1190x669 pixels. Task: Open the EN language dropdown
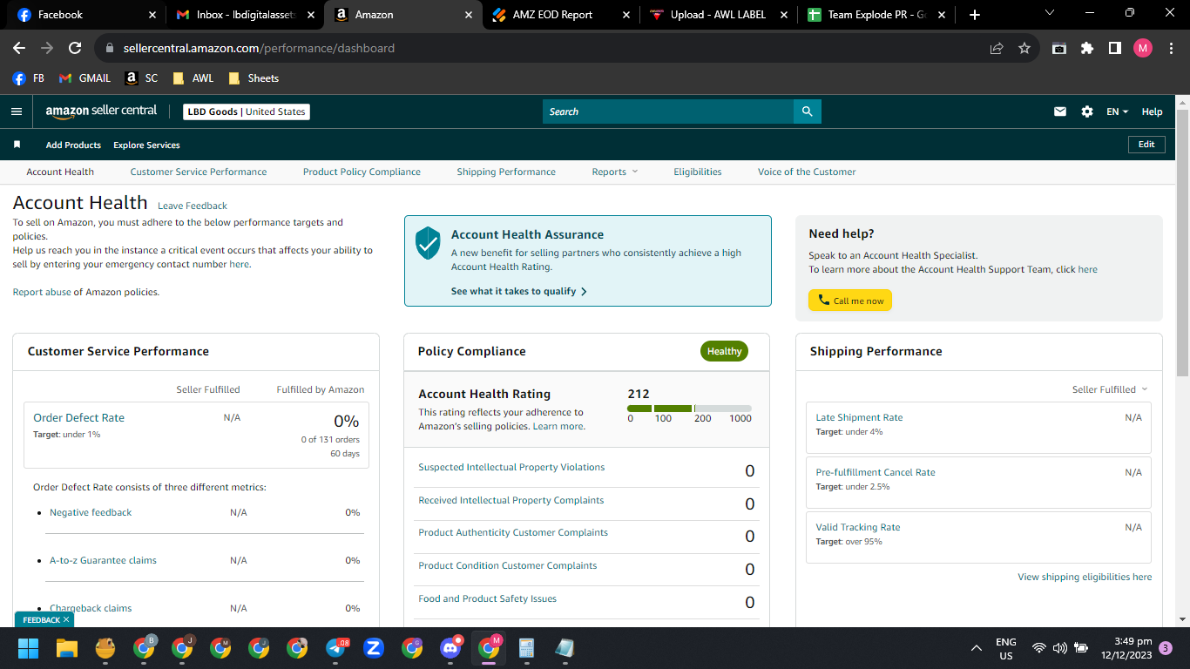(x=1117, y=111)
